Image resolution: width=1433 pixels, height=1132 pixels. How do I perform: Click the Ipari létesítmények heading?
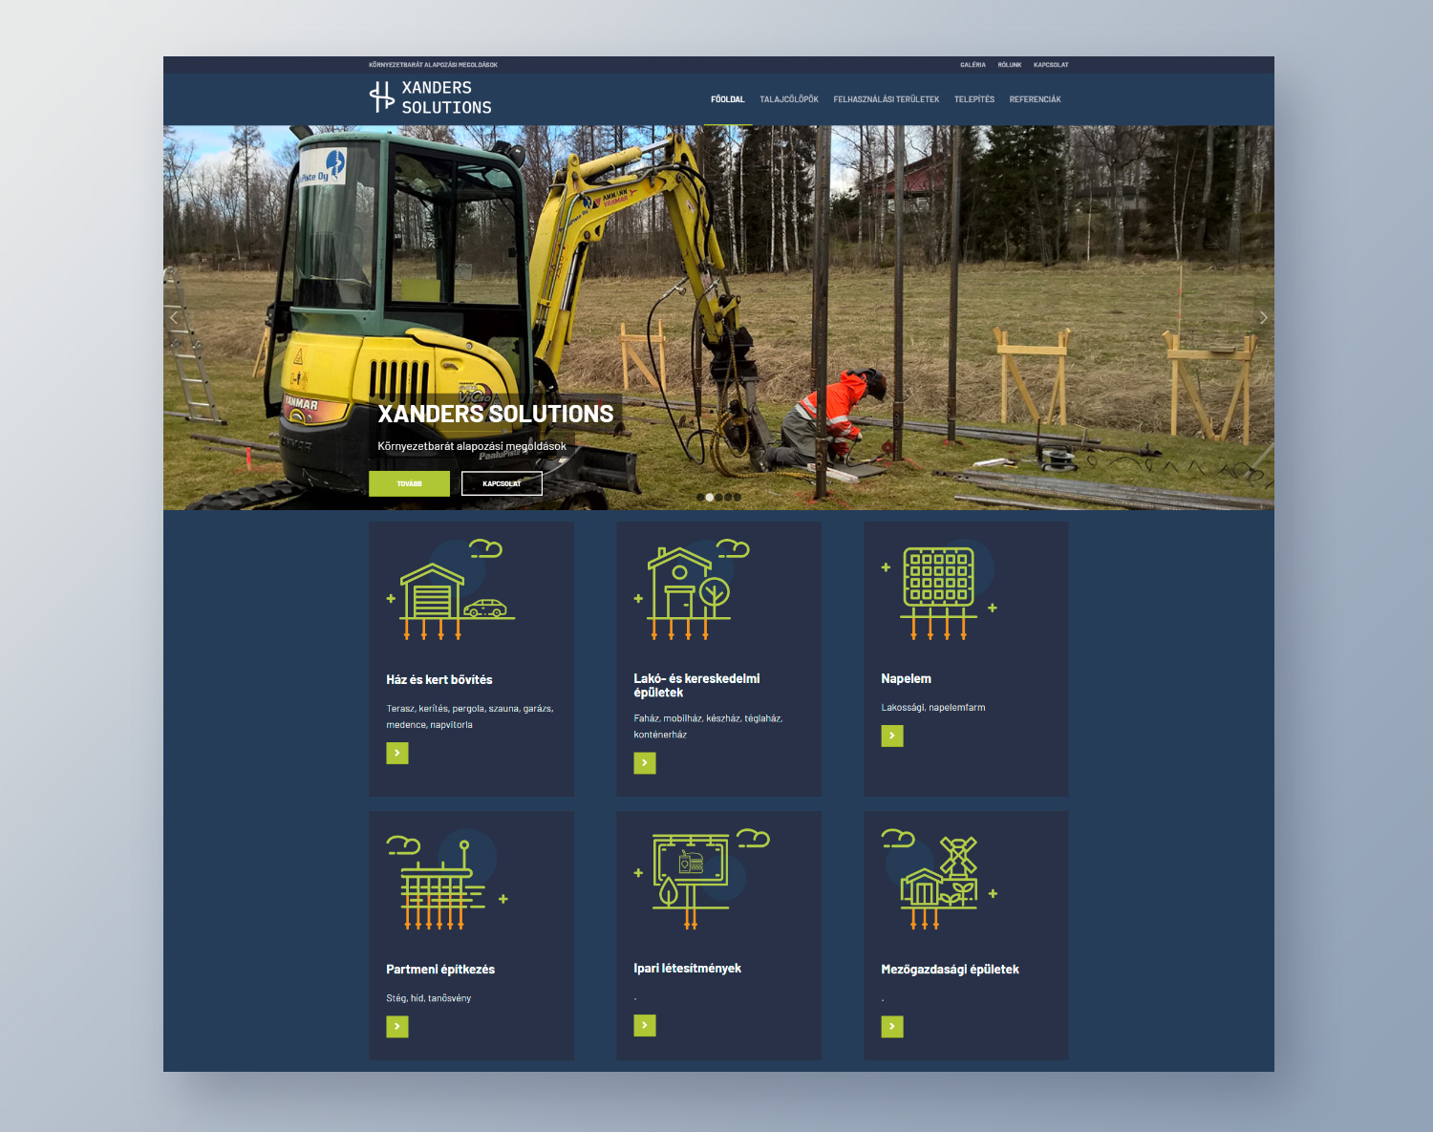pyautogui.click(x=688, y=969)
